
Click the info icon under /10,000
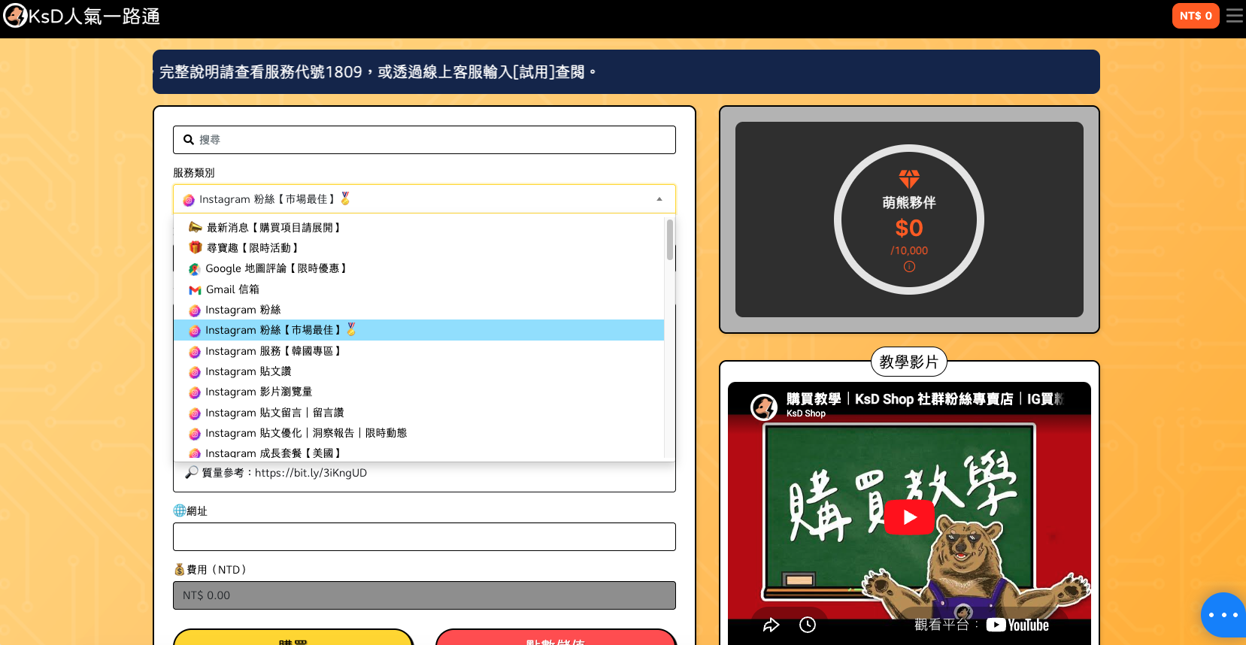(x=909, y=267)
